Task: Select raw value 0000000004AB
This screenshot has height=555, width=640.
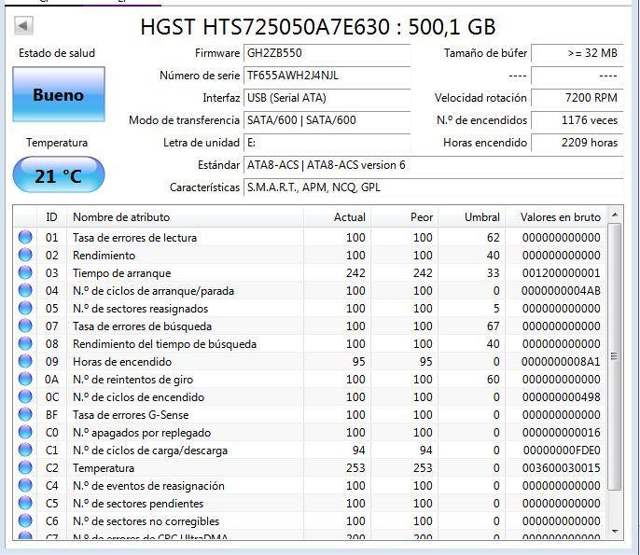Action: (561, 291)
